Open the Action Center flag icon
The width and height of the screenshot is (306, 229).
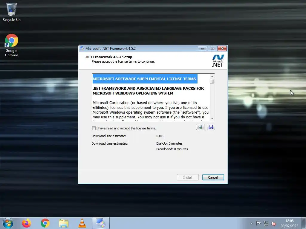click(258, 223)
